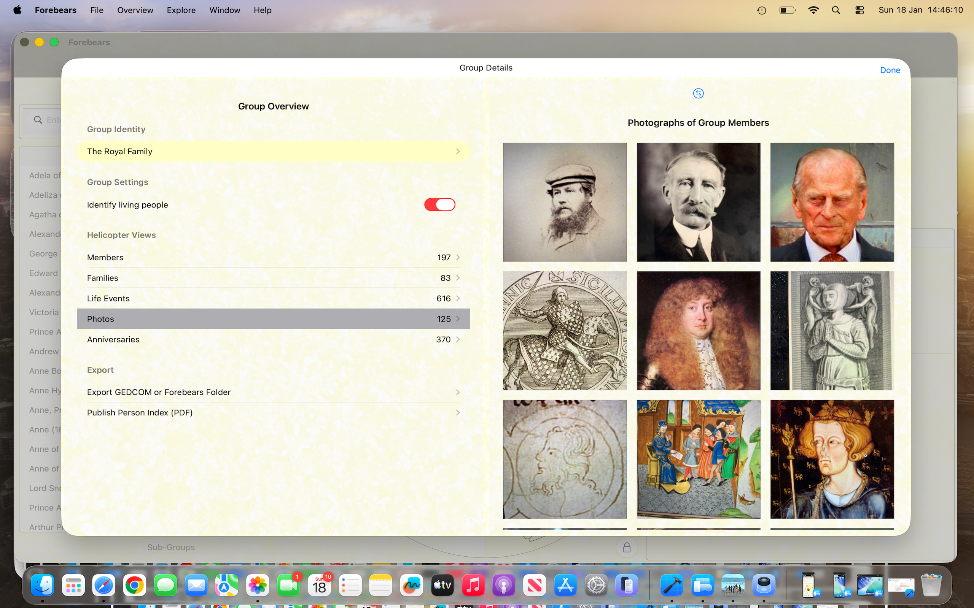Open photo of mustached man in dark suit

click(x=698, y=202)
